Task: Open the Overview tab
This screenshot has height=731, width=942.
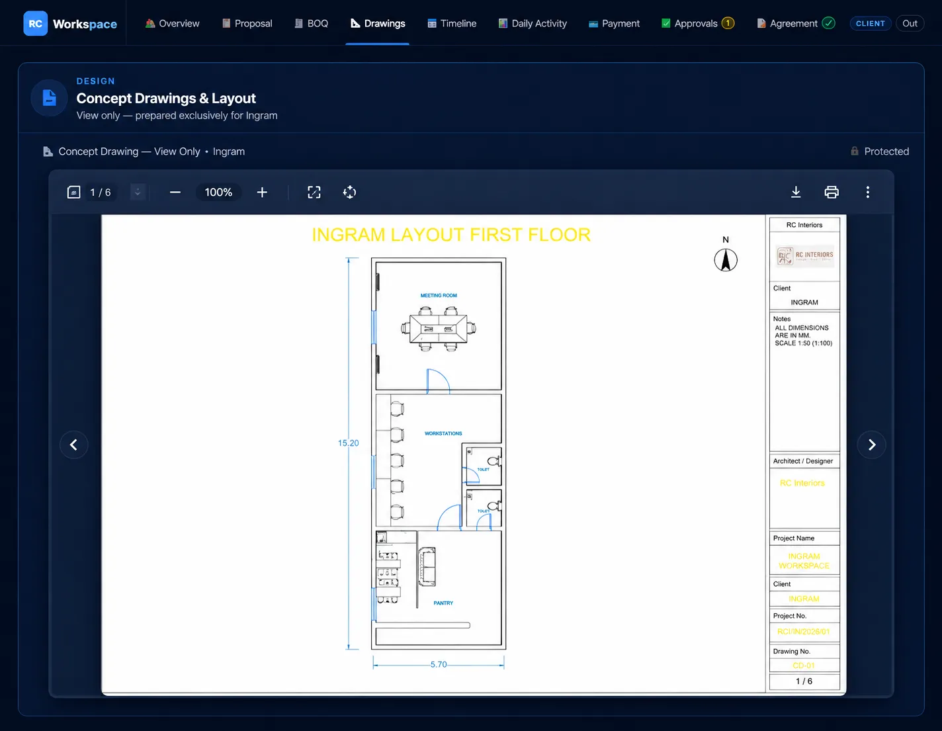Action: tap(172, 23)
